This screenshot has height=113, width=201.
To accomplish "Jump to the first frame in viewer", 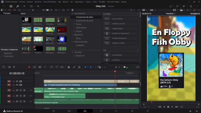I will click(x=160, y=107).
